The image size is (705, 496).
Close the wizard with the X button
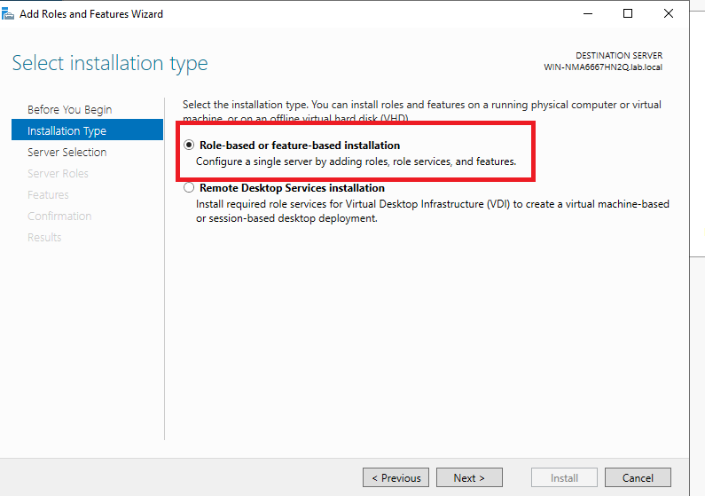click(669, 14)
